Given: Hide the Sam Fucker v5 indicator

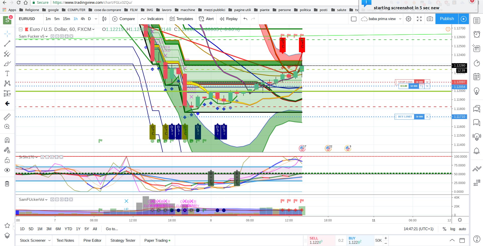Looking at the screenshot, I should coord(52,36).
